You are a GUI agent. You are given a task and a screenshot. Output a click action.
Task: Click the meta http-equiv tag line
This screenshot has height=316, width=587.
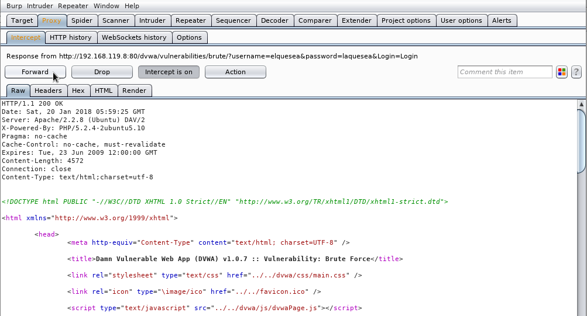pyautogui.click(x=208, y=243)
